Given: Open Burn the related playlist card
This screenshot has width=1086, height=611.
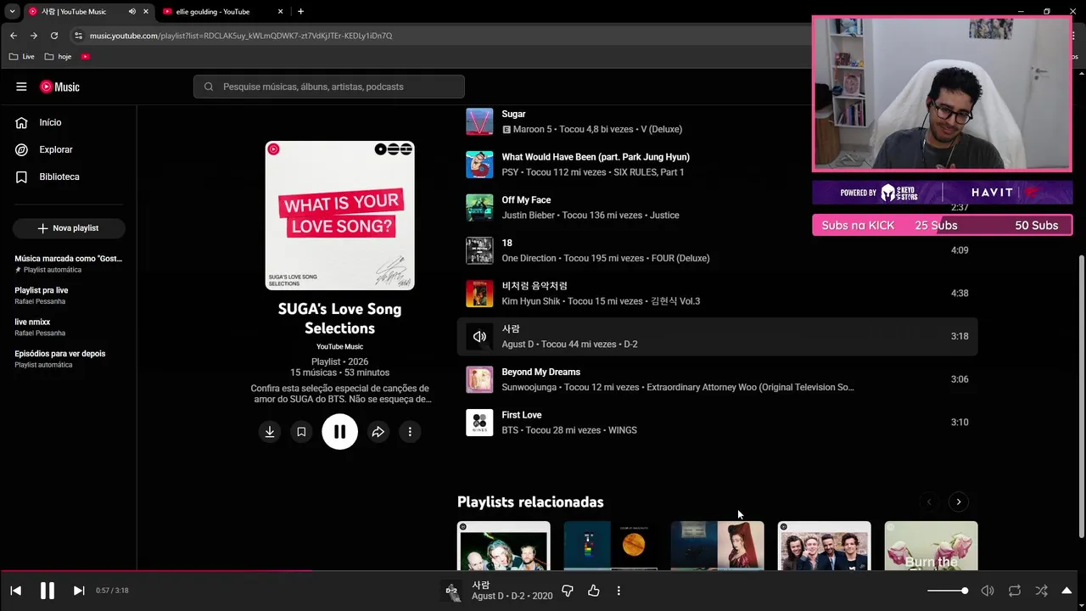Looking at the screenshot, I should click(x=931, y=546).
